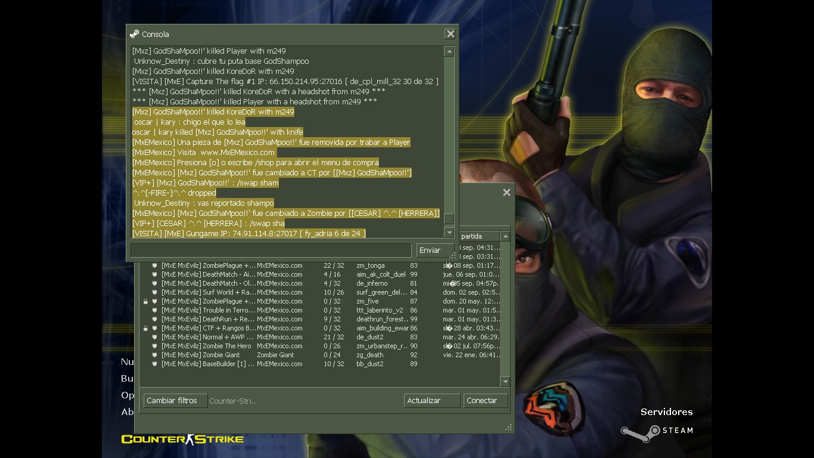Select the Surf World + Ra... server row
Image resolution: width=814 pixels, height=458 pixels.
321,292
